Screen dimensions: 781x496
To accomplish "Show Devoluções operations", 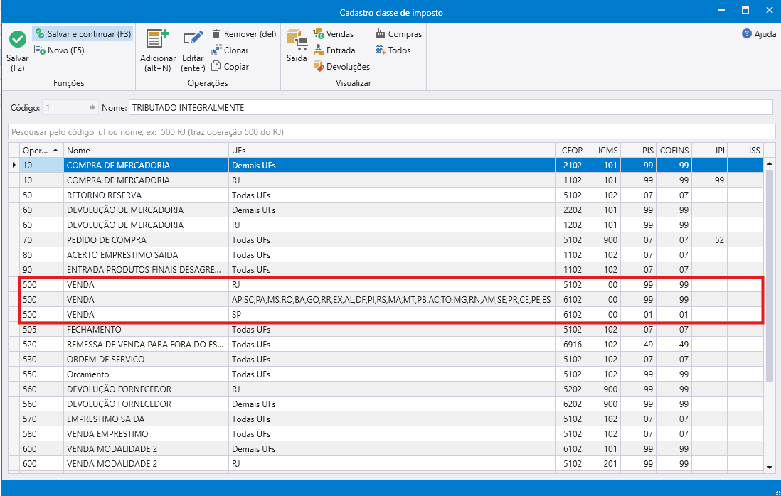I will point(341,66).
